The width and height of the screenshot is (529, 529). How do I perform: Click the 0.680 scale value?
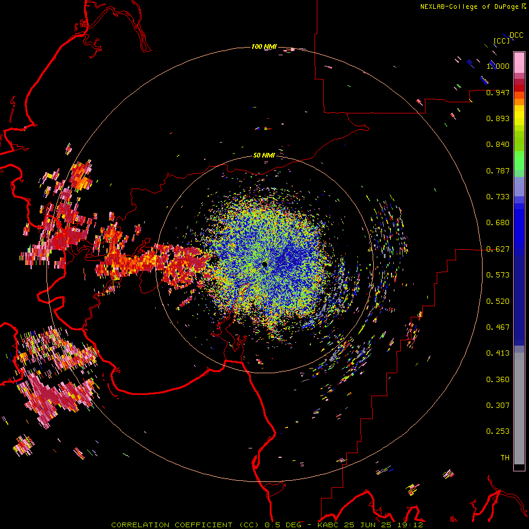pyautogui.click(x=498, y=222)
